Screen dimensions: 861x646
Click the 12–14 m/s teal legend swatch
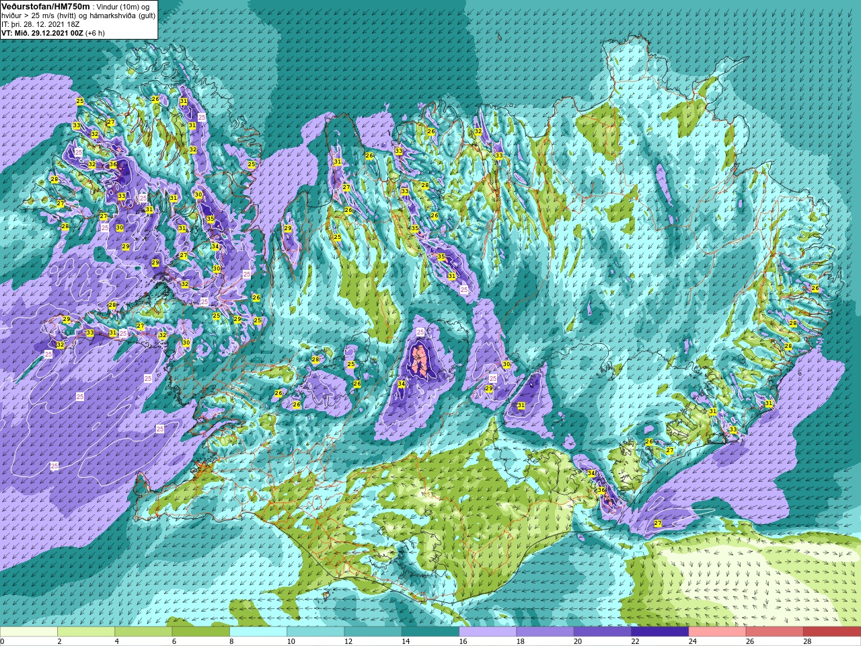click(373, 632)
